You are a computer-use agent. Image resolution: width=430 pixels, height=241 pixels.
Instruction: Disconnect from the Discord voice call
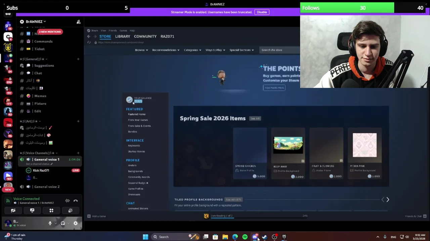(76, 201)
